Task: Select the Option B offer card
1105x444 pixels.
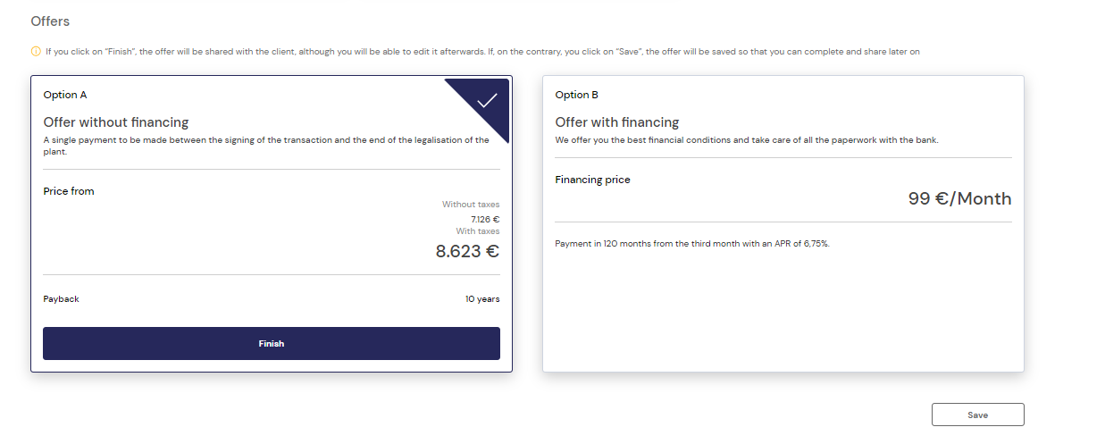Action: pyautogui.click(x=783, y=223)
